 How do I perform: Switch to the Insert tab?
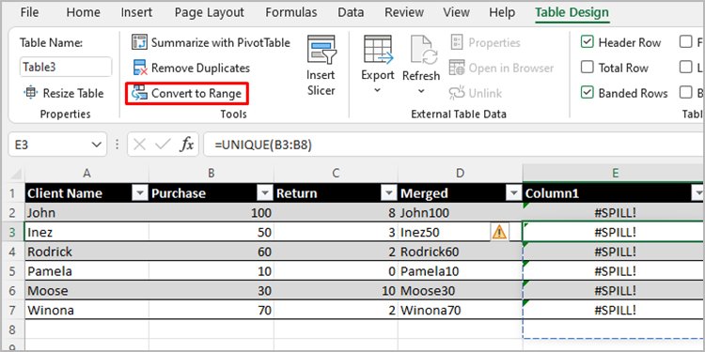coord(136,12)
